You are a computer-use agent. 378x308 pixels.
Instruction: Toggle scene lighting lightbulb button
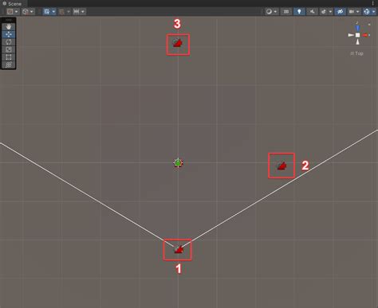(299, 11)
